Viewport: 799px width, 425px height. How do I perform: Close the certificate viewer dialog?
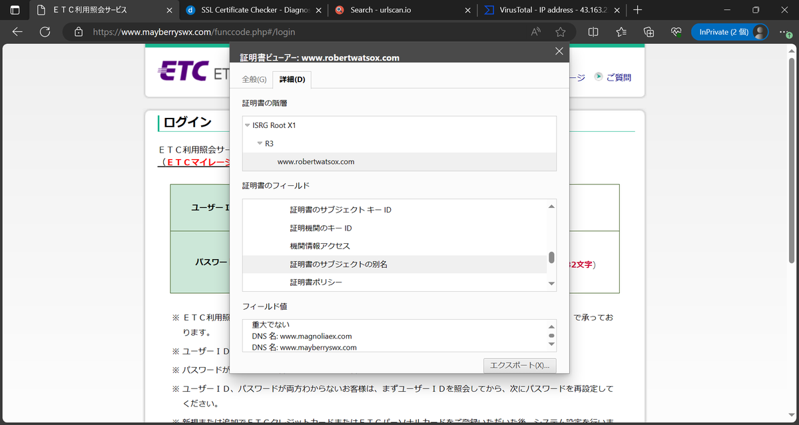point(559,51)
